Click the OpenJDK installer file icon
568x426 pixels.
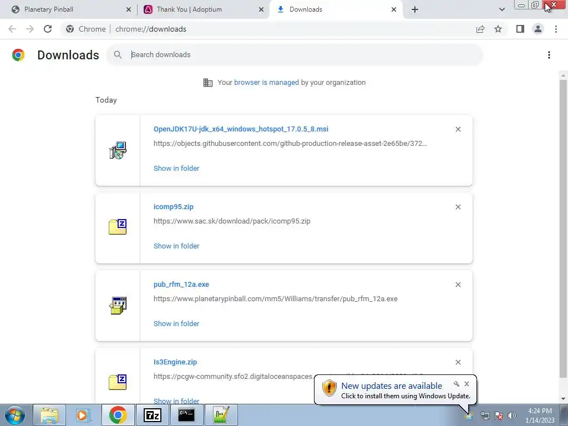pos(118,150)
